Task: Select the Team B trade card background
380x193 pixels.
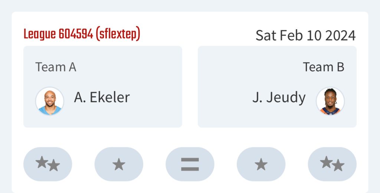Action: [277, 87]
